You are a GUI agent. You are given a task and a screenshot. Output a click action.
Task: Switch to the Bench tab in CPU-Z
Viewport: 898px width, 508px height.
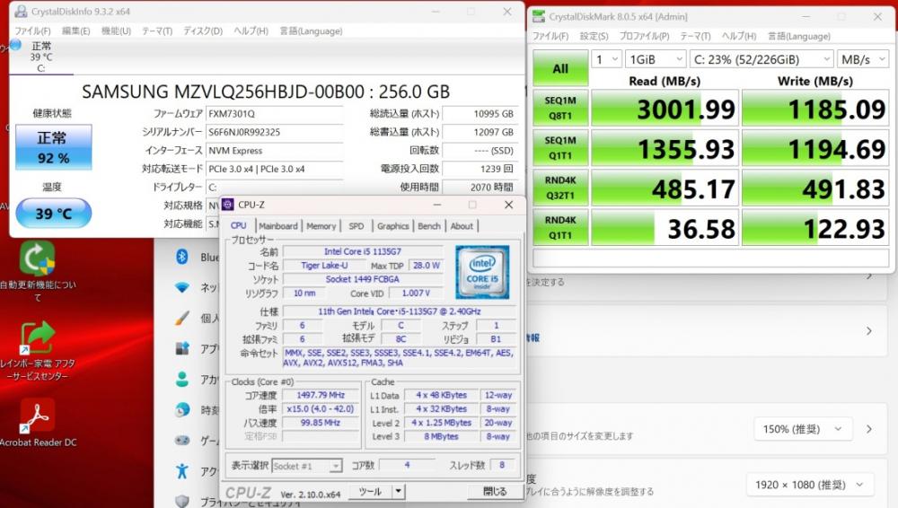[x=429, y=225]
